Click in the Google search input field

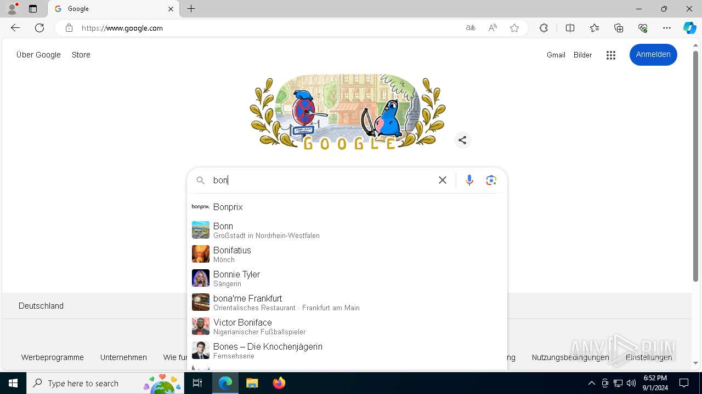322,180
